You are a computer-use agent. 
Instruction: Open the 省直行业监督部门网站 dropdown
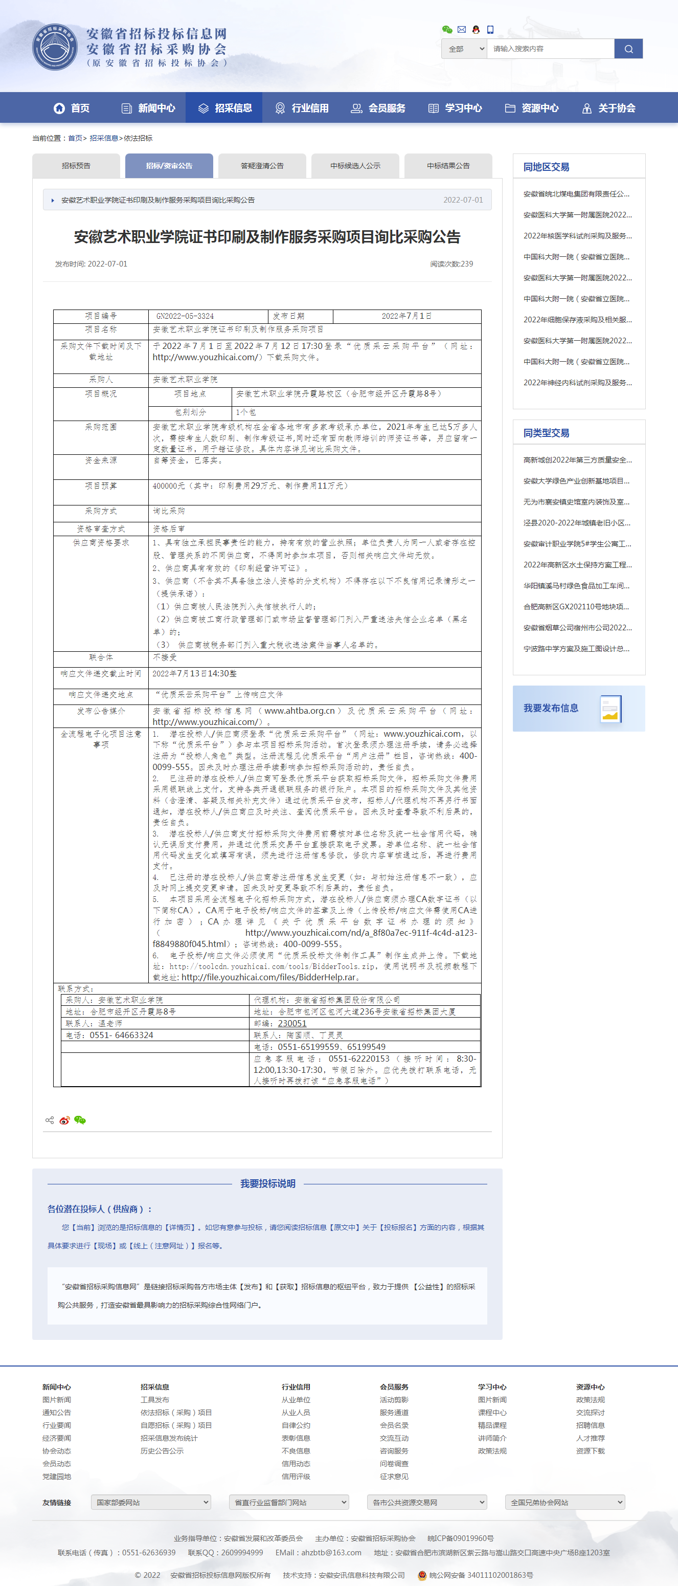coord(288,1502)
